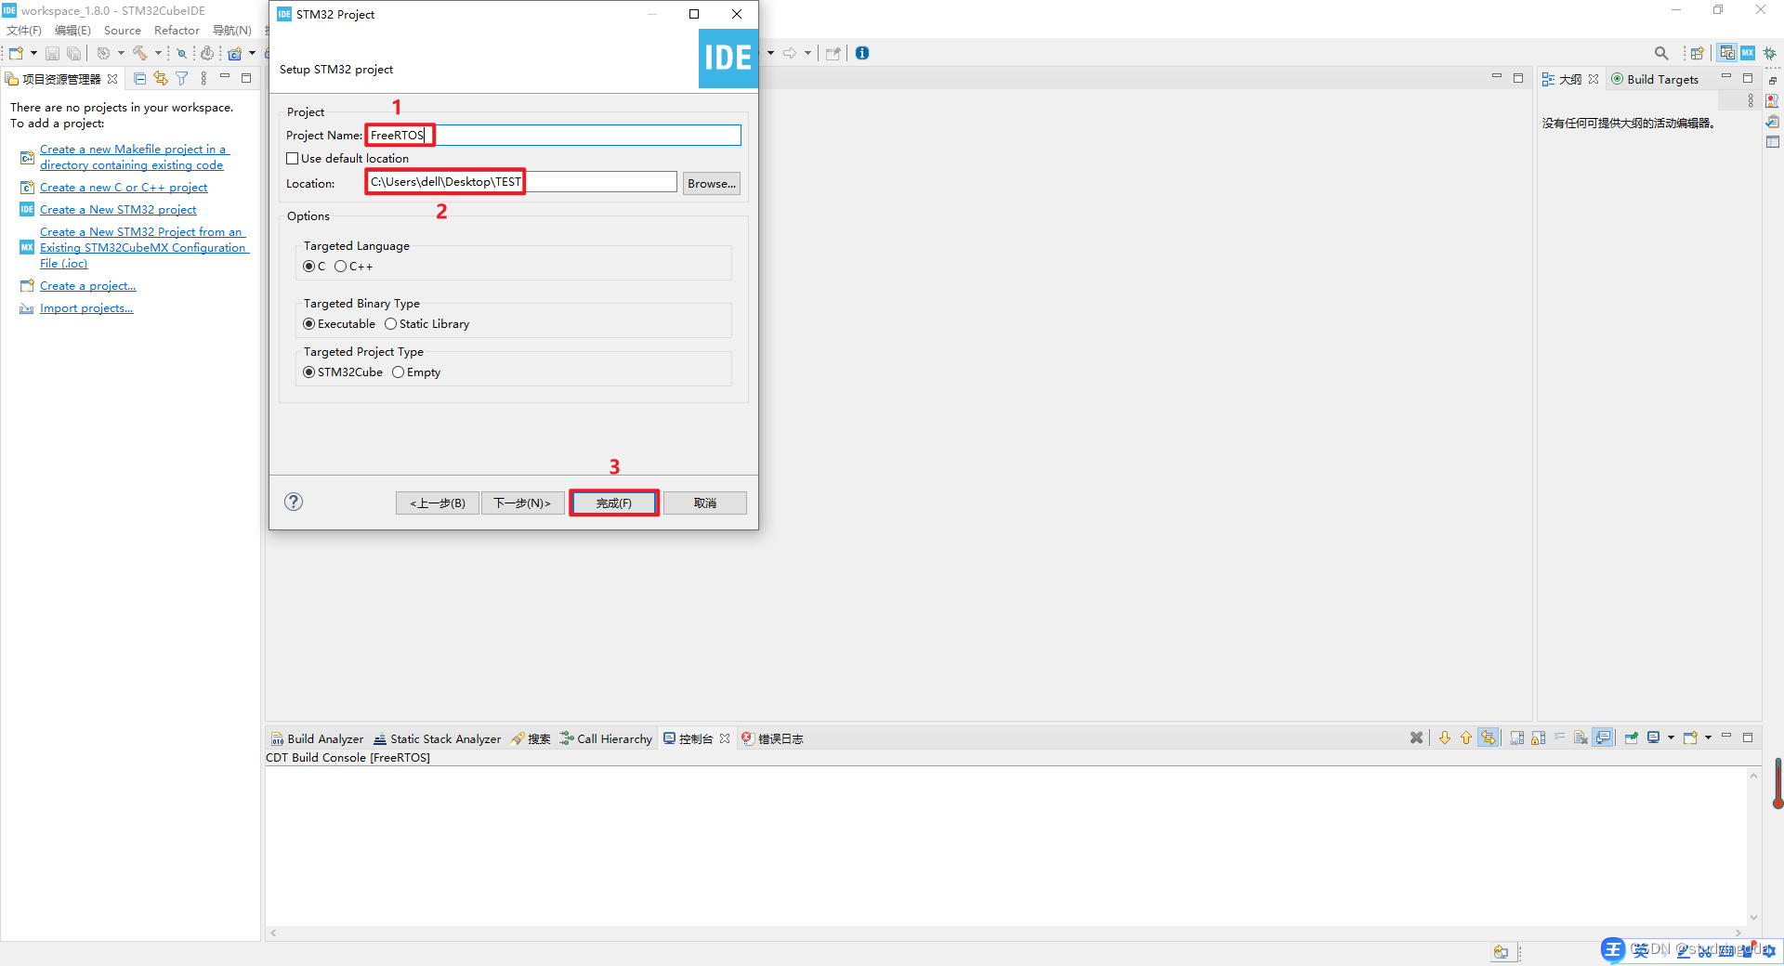Choose Static Library binary type
The image size is (1784, 966).
pos(391,324)
